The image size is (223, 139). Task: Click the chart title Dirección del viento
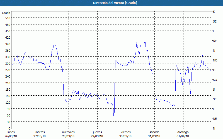point(111,3)
